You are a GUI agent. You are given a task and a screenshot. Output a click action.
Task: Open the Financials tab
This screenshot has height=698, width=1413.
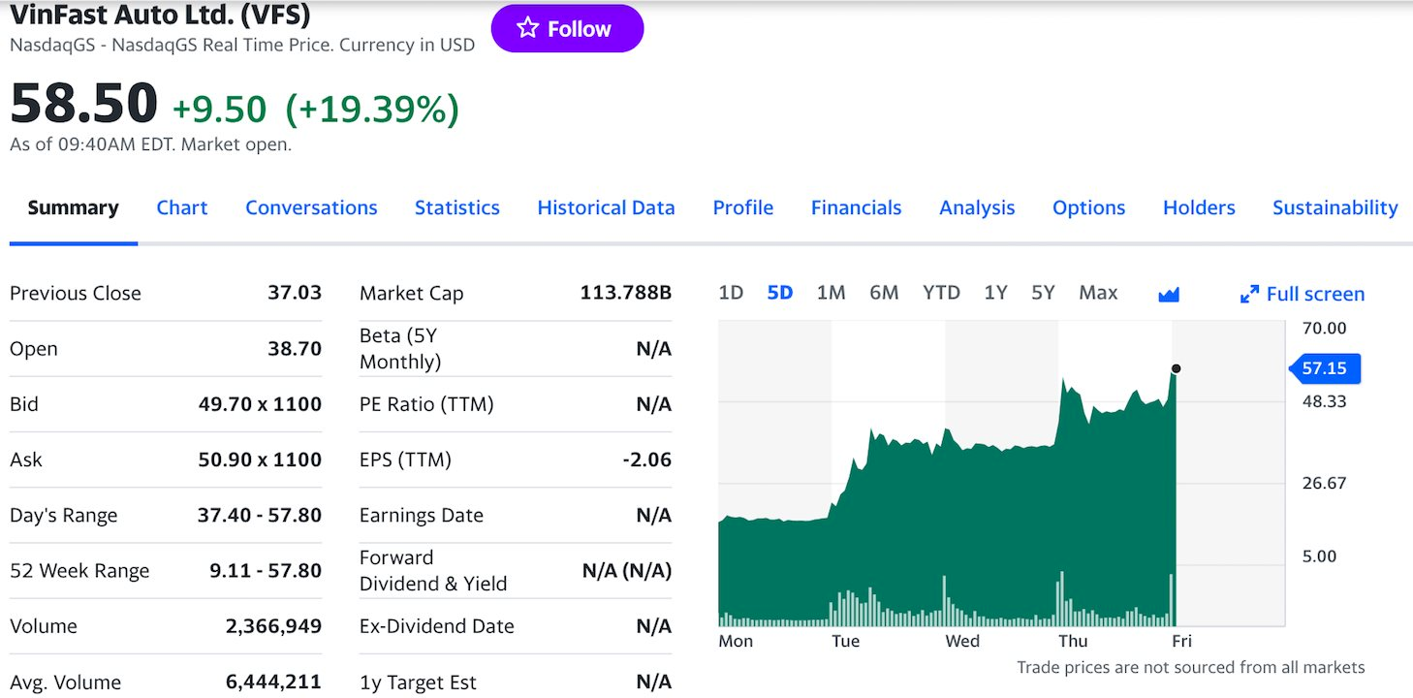856,207
